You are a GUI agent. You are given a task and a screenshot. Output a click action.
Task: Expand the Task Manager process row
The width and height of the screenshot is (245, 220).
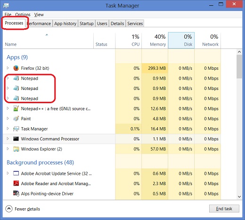[8, 129]
